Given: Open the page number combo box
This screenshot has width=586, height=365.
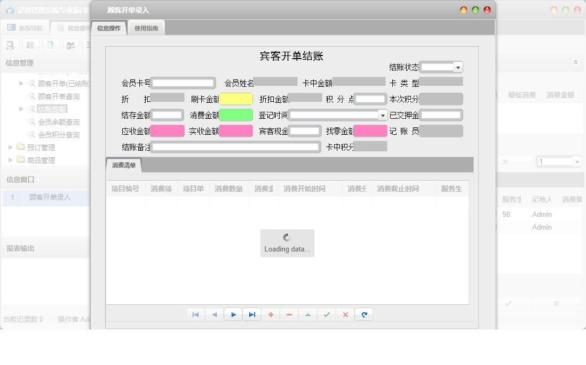Looking at the screenshot, I should 578,161.
